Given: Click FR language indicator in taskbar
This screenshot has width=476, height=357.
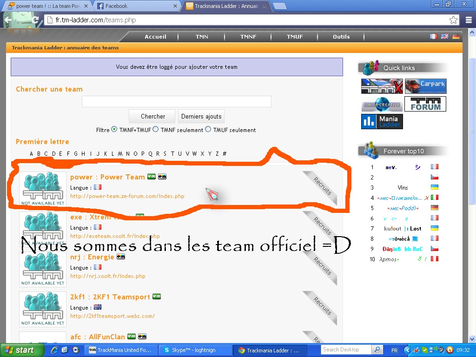Looking at the screenshot, I should pos(394,350).
